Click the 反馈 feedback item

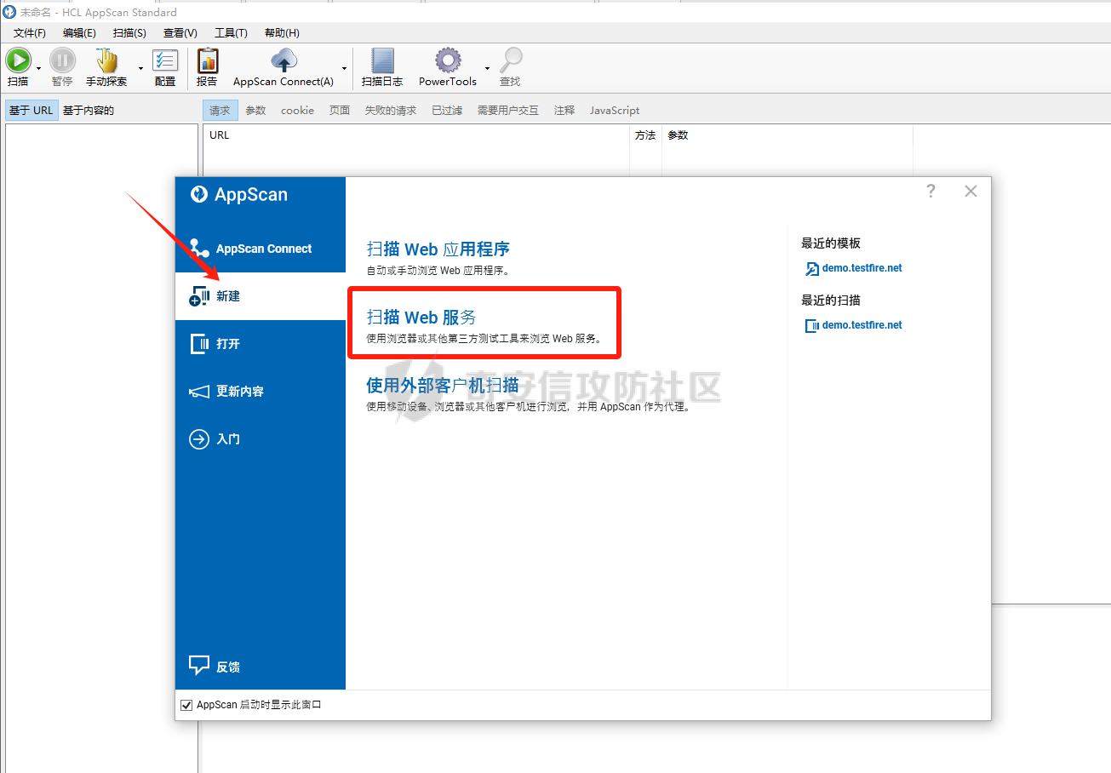(x=228, y=667)
